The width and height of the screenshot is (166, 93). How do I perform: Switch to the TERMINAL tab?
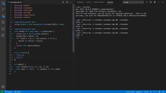[x=110, y=2]
